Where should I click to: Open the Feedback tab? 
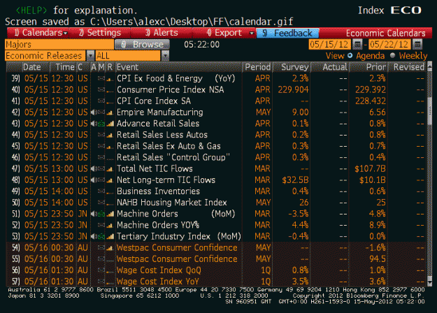point(287,33)
